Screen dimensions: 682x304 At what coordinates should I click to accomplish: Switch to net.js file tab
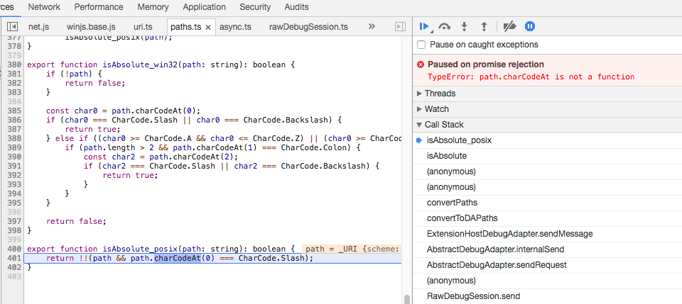pos(38,27)
